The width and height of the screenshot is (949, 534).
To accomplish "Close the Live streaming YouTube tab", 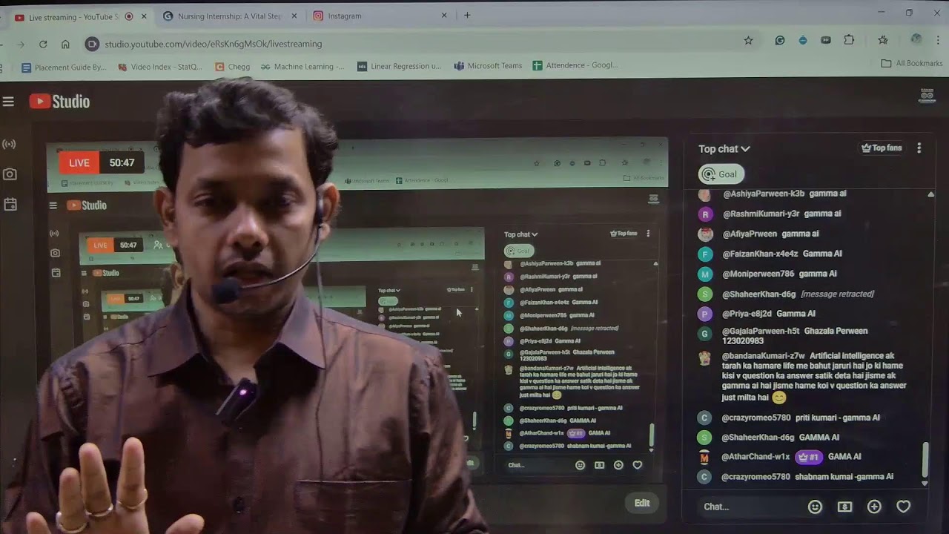I will [x=144, y=16].
